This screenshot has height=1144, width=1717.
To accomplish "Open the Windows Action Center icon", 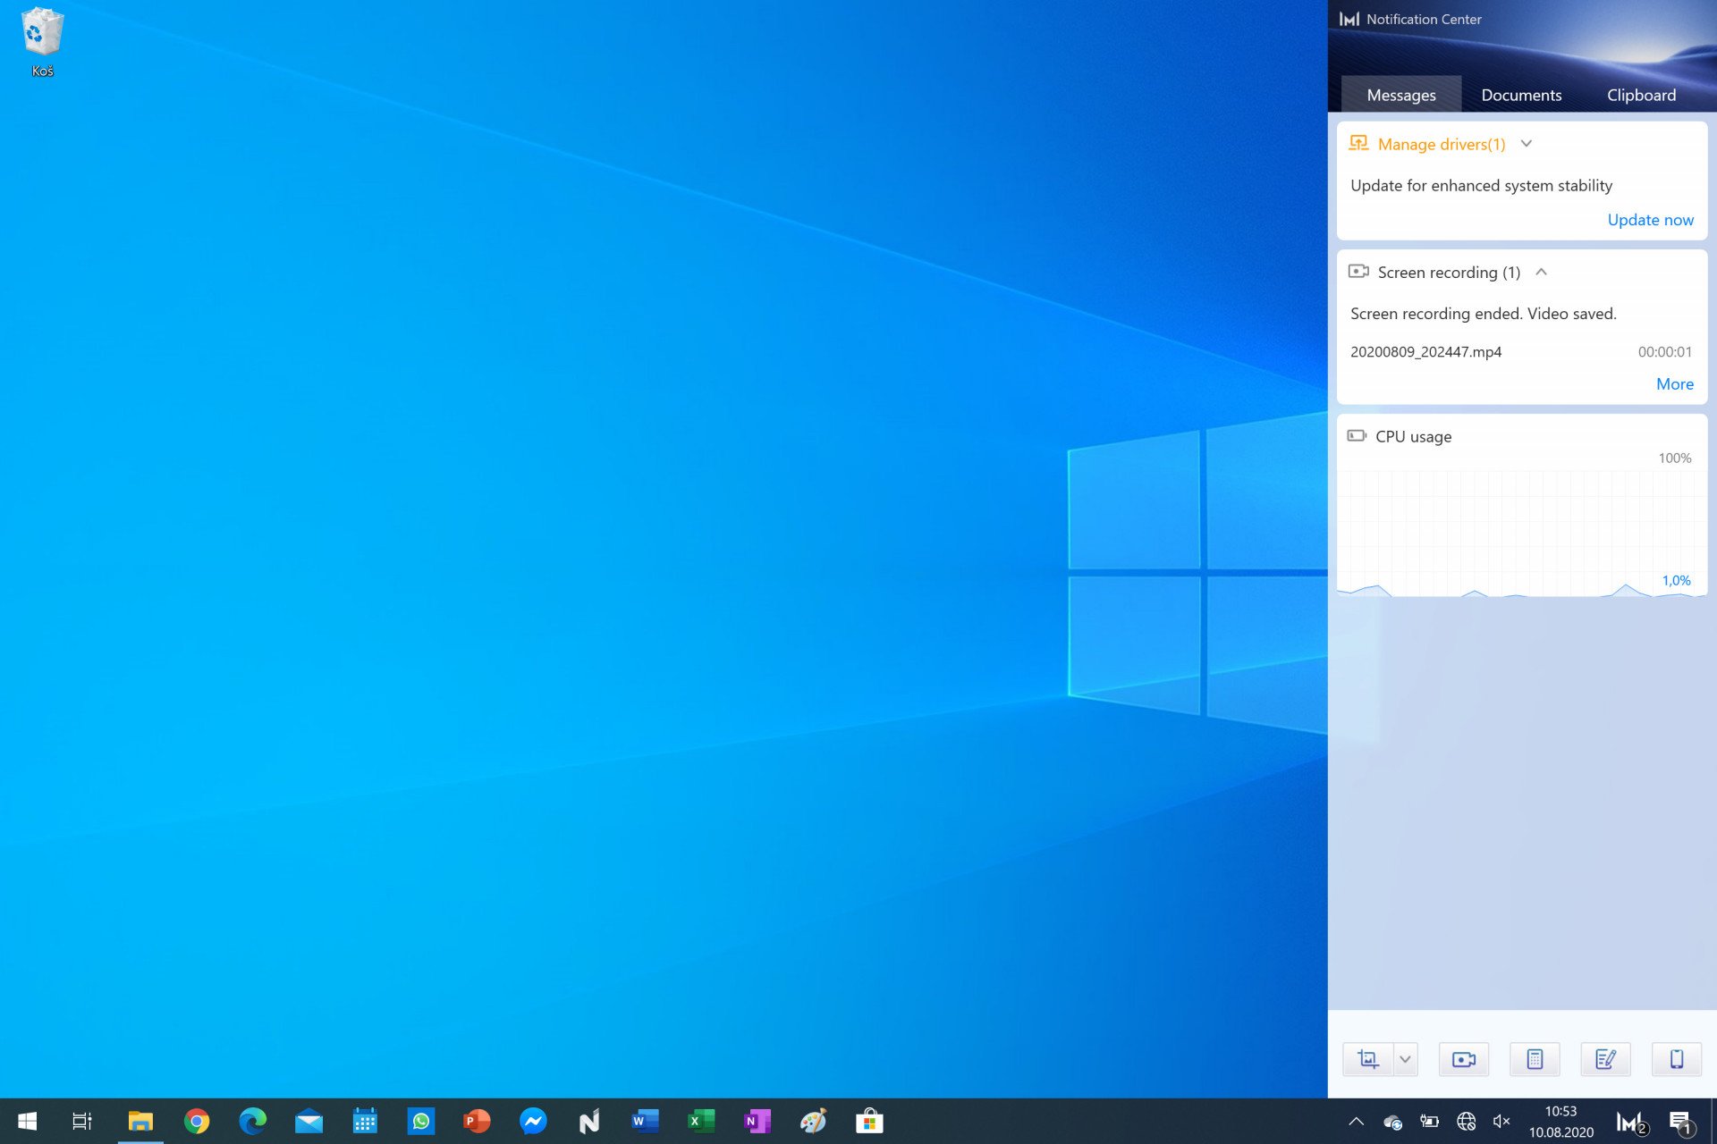I will coord(1681,1122).
